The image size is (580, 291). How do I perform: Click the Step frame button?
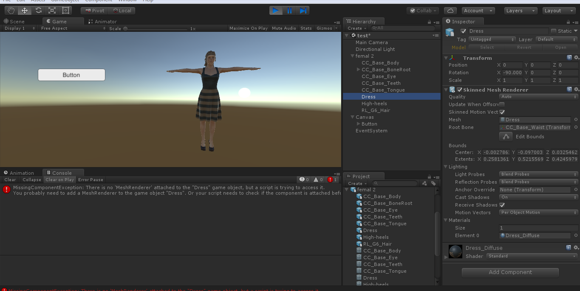coord(303,11)
